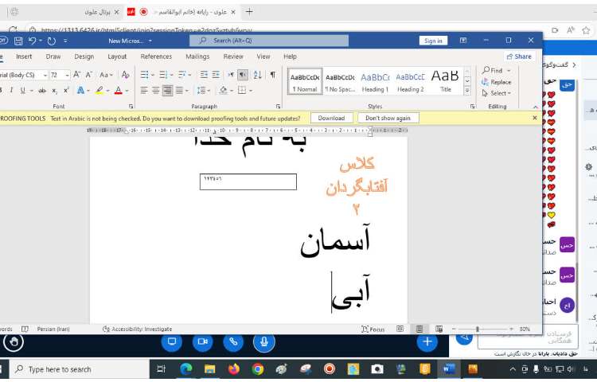This screenshot has height=382, width=597.
Task: Open the font name dropdown
Action: [45, 76]
